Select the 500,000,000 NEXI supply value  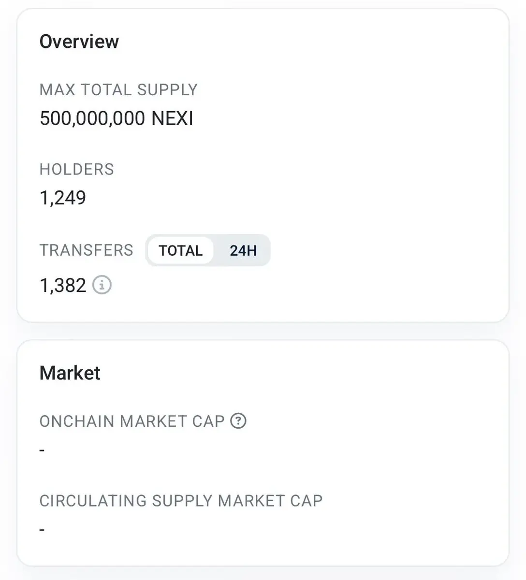coord(117,118)
